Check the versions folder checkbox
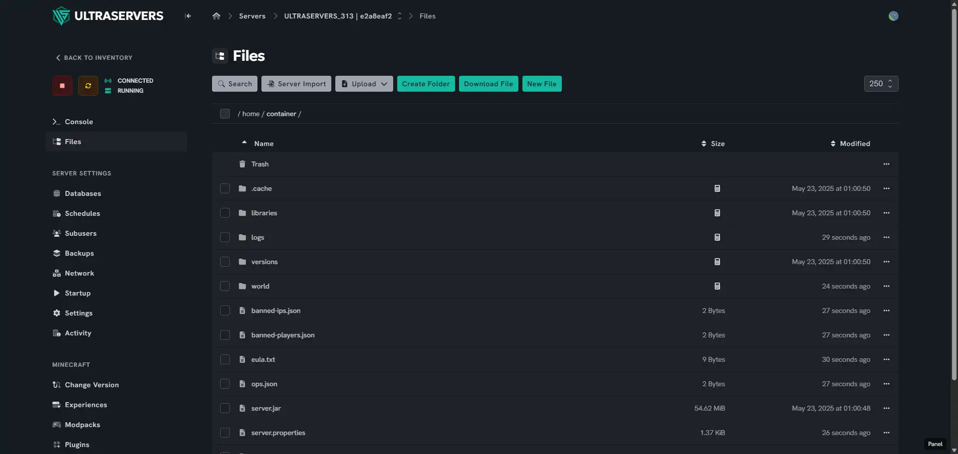The height and width of the screenshot is (454, 958). point(225,262)
